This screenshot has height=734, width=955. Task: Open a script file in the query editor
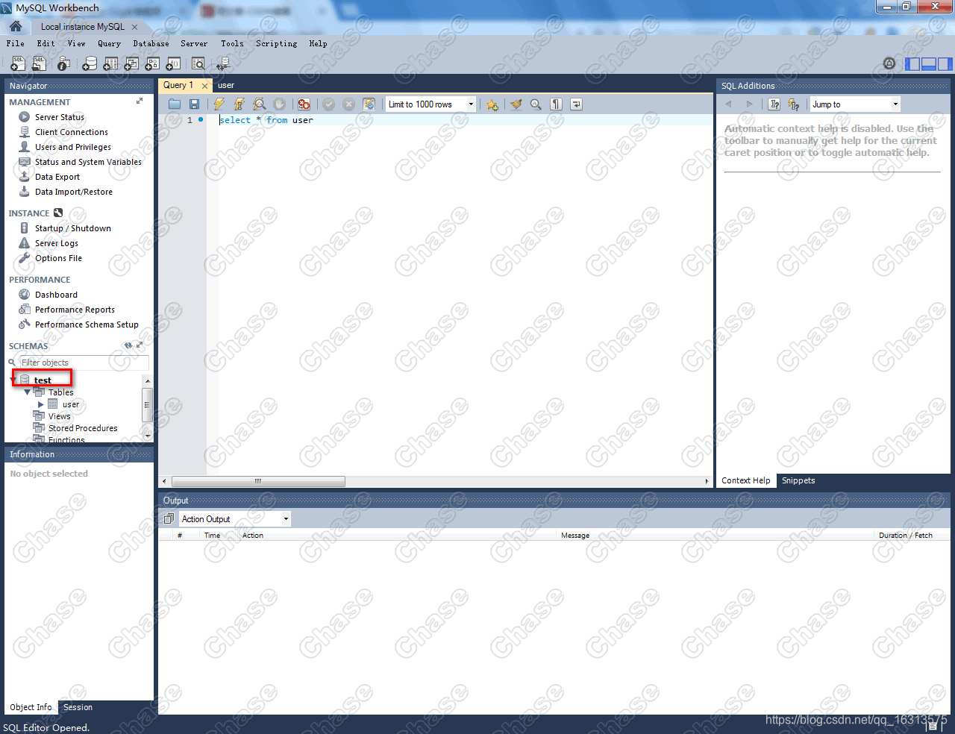175,104
